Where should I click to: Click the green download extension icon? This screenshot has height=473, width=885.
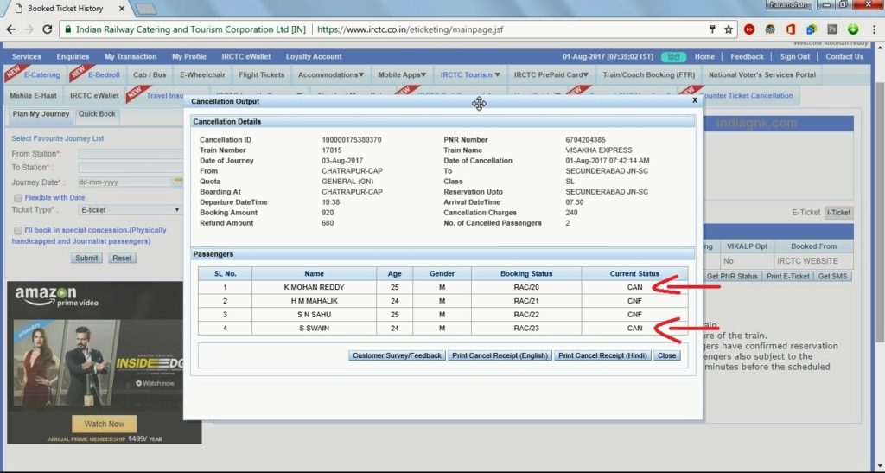coord(853,29)
